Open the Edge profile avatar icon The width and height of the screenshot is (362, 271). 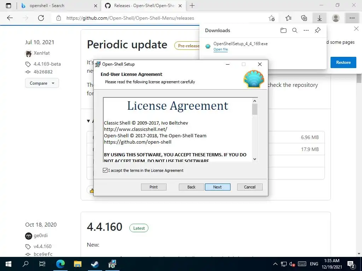point(336,18)
